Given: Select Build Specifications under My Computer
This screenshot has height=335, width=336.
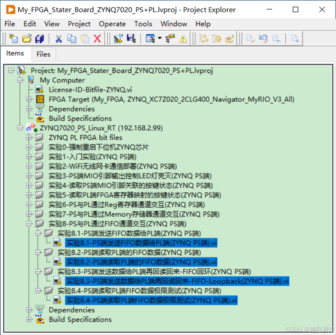Looking at the screenshot, I should point(80,119).
